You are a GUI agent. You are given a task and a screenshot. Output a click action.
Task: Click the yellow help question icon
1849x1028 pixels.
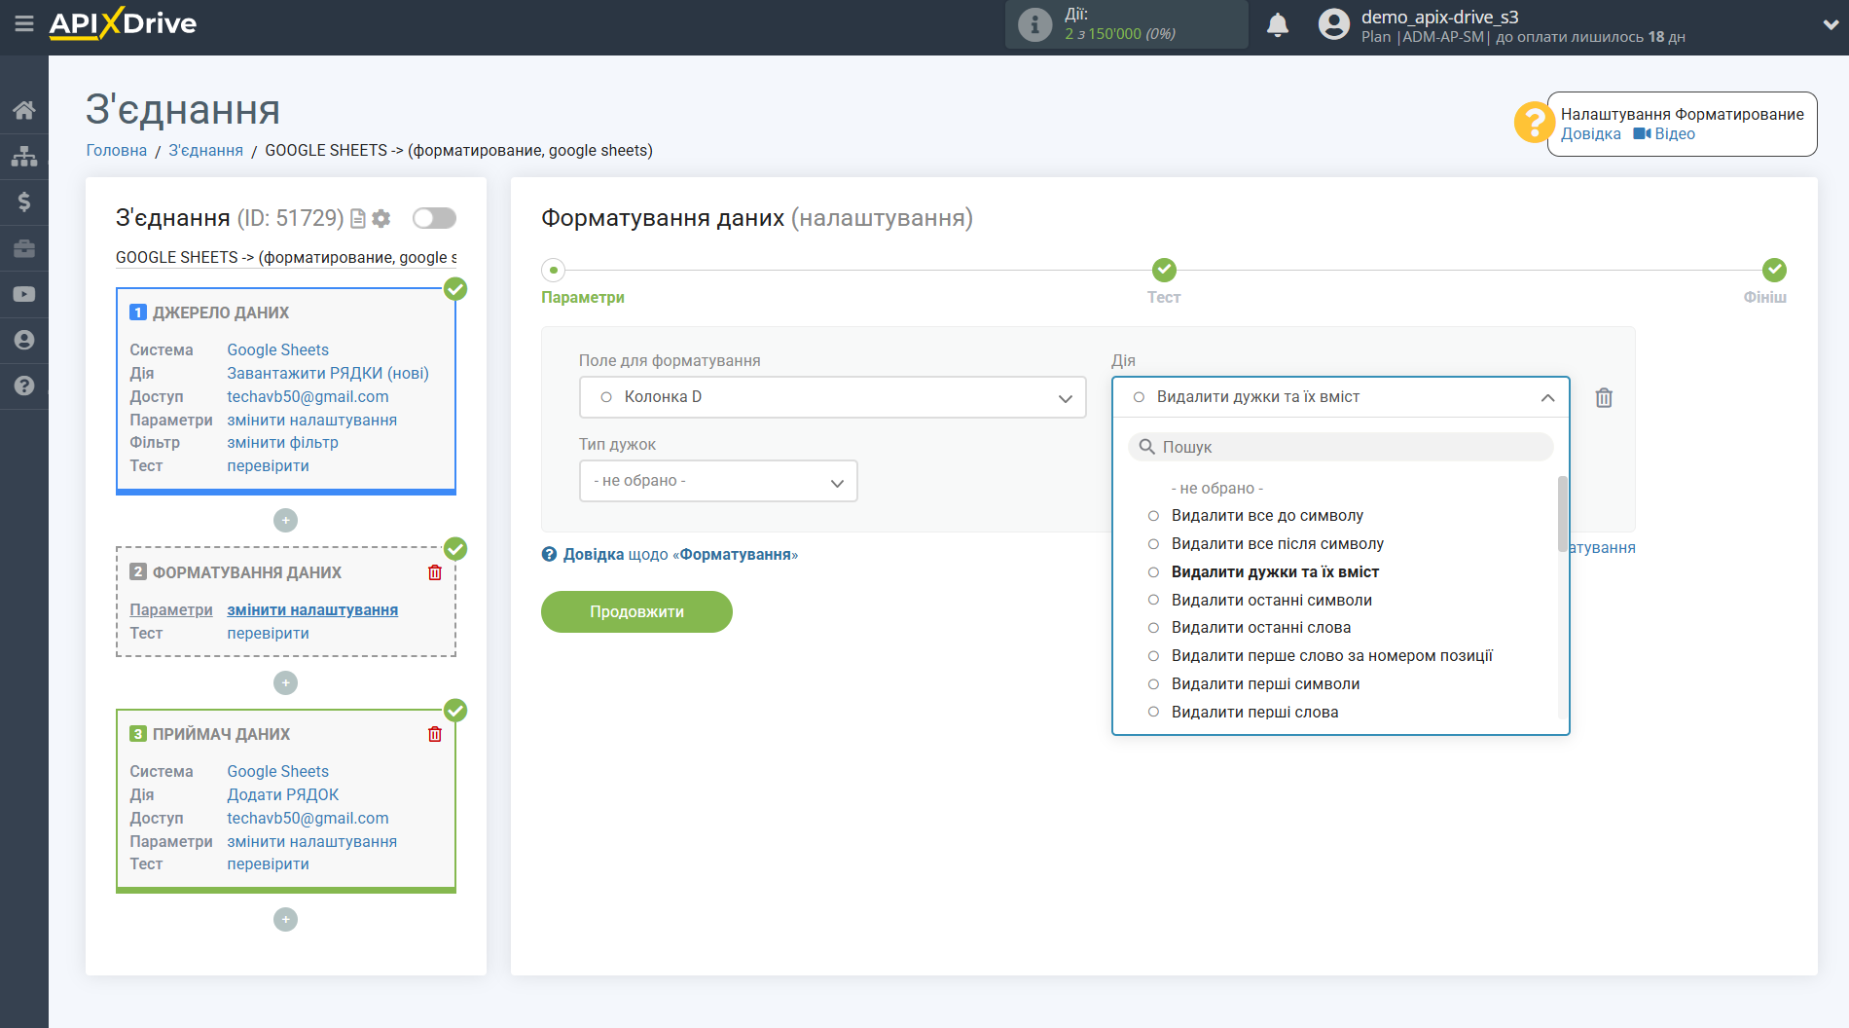pos(1534,123)
